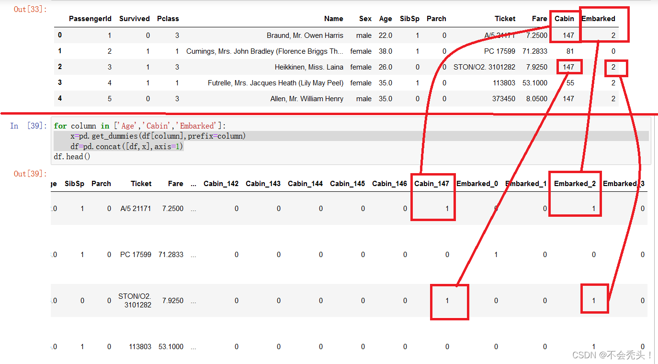Click ticket 'PC 17599' in the Out[39] table
This screenshot has height=364, width=658.
click(x=136, y=255)
